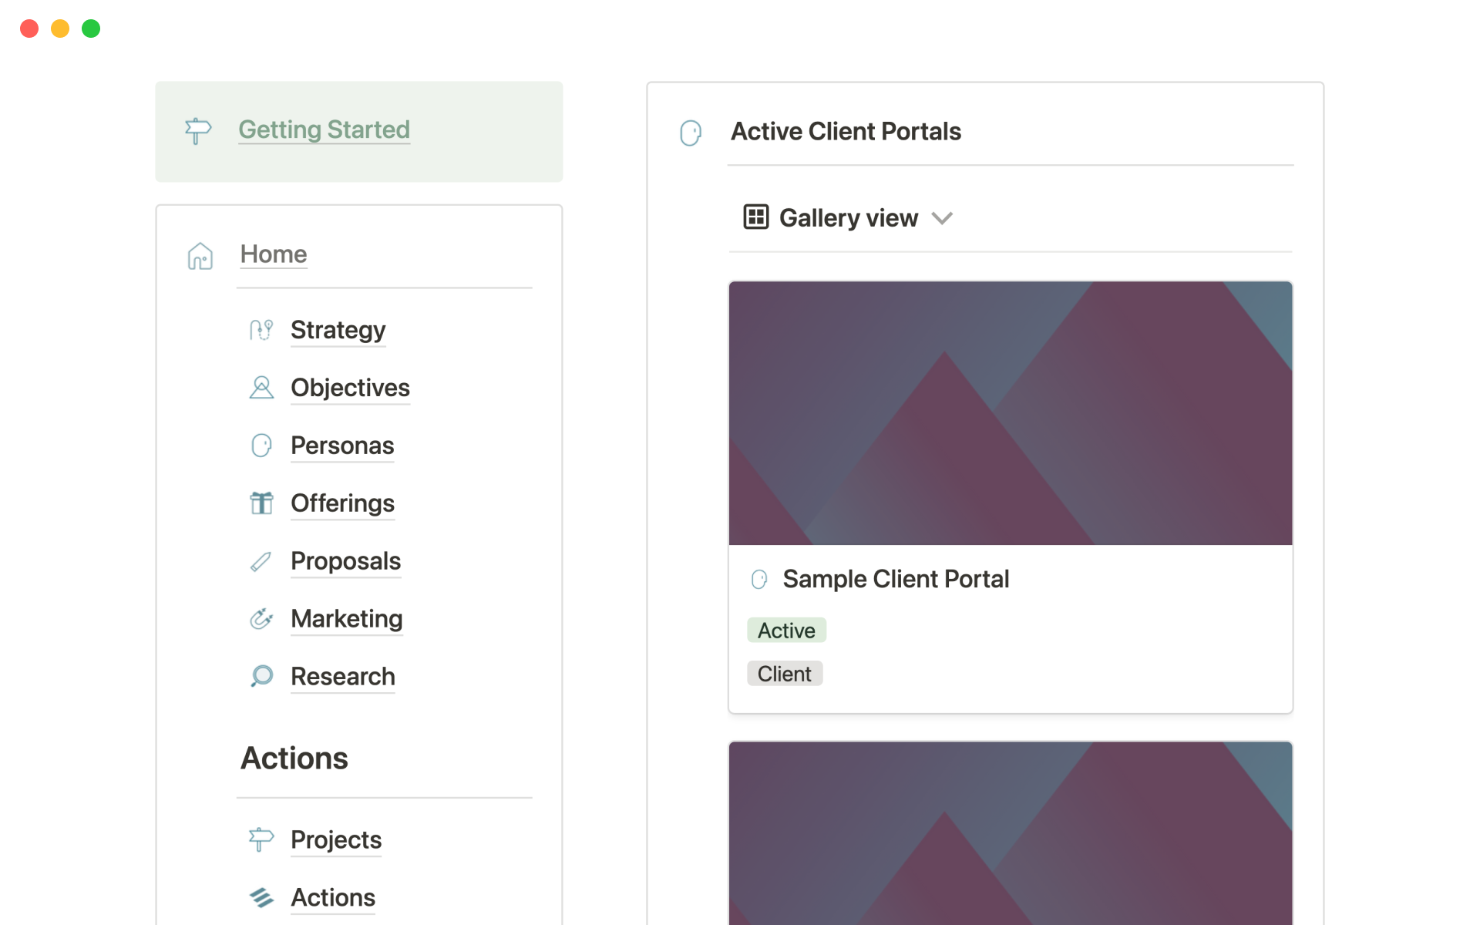Click the Offerings gift icon

(261, 503)
